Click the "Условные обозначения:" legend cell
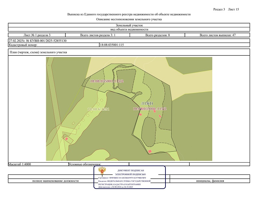The width and height of the screenshot is (258, 199). click(x=85, y=164)
